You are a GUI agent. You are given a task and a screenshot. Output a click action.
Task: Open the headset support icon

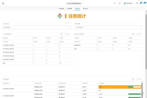(x=137, y=3)
